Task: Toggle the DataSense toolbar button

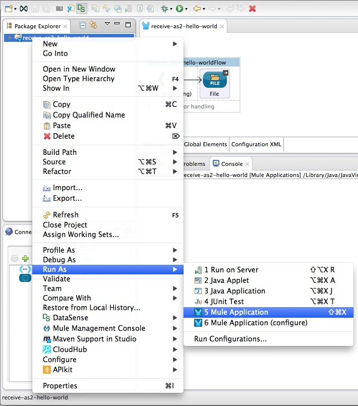Action: tap(81, 9)
